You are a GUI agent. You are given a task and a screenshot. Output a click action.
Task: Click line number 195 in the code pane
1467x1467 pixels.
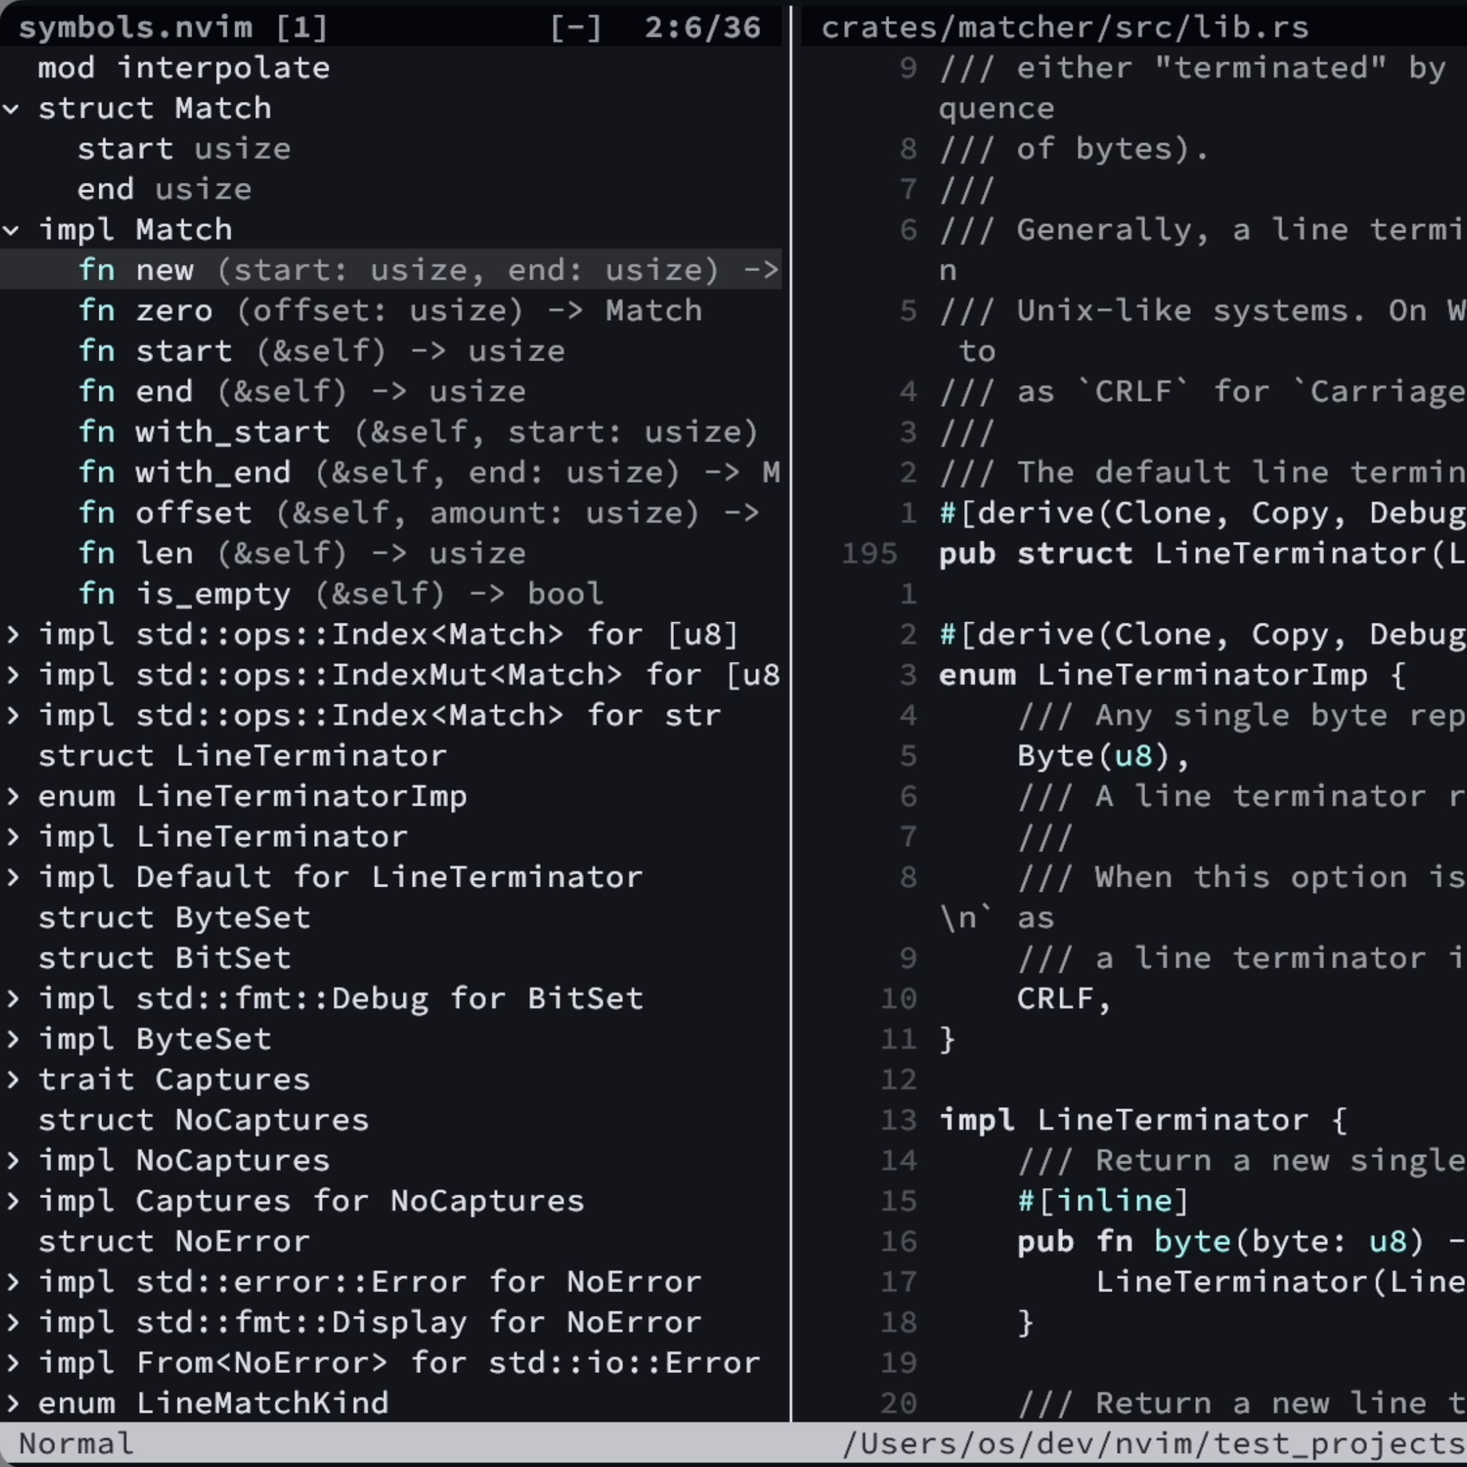(x=870, y=553)
